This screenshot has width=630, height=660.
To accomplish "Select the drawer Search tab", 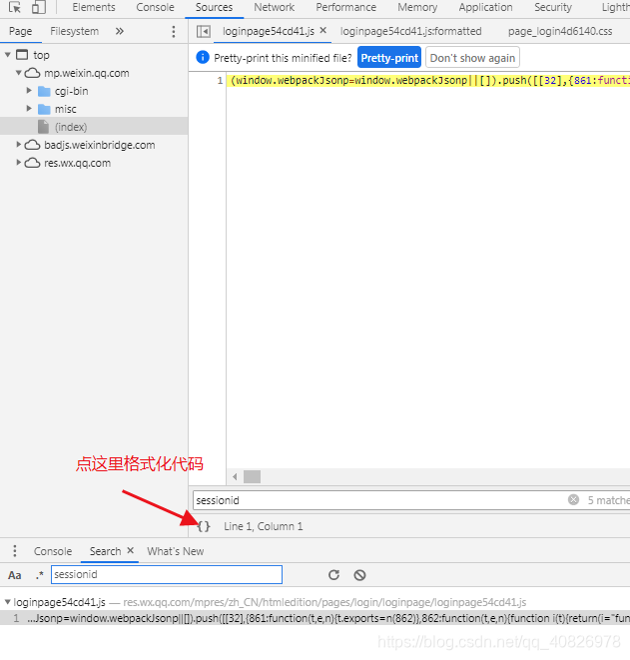I will coord(105,551).
